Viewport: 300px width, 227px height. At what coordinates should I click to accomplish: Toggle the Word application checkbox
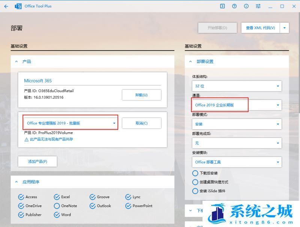57,215
